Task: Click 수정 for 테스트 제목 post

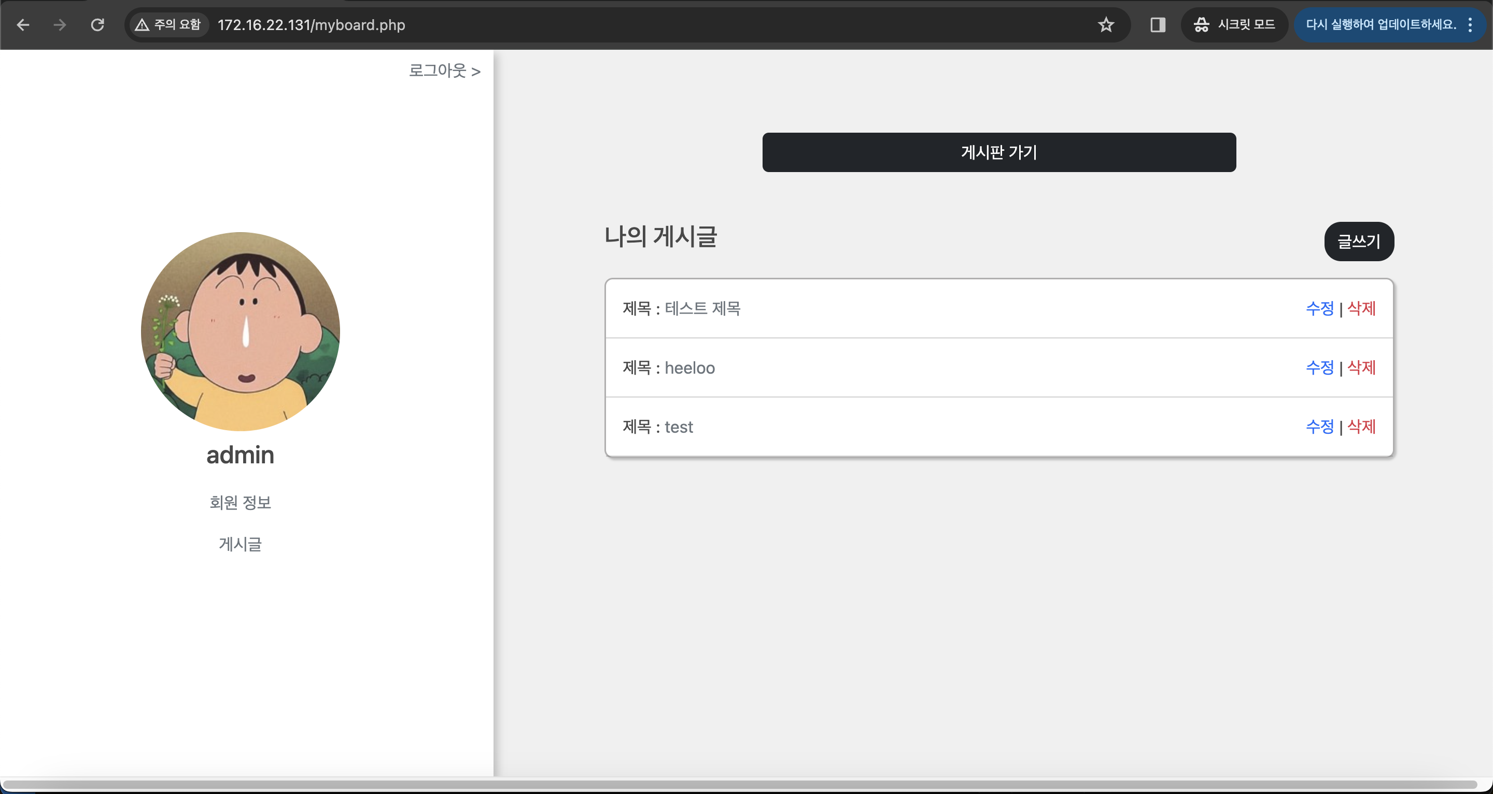Action: tap(1320, 308)
